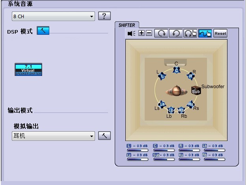Rotate speakers counterclockwise
Screen dimensions: 246x185
click(x=175, y=34)
